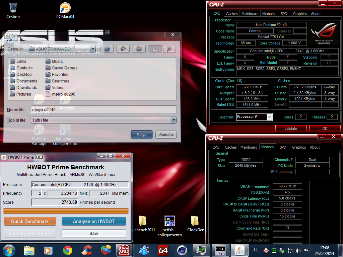
Task: Click the IT language indicator in taskbar
Action: pos(256,249)
